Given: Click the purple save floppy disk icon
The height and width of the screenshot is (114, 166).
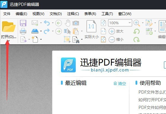Looking at the screenshot, I should [23, 23].
